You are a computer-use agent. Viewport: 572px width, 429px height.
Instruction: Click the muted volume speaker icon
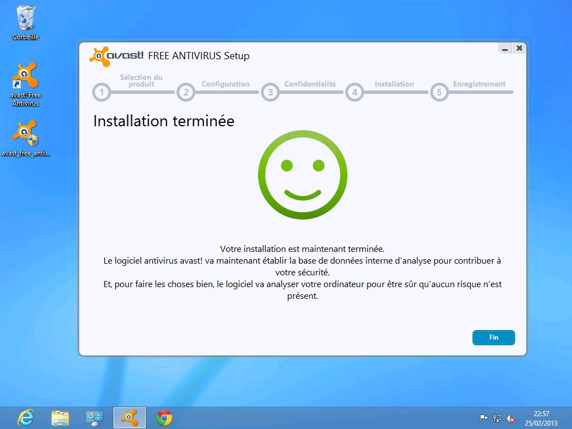(x=511, y=418)
